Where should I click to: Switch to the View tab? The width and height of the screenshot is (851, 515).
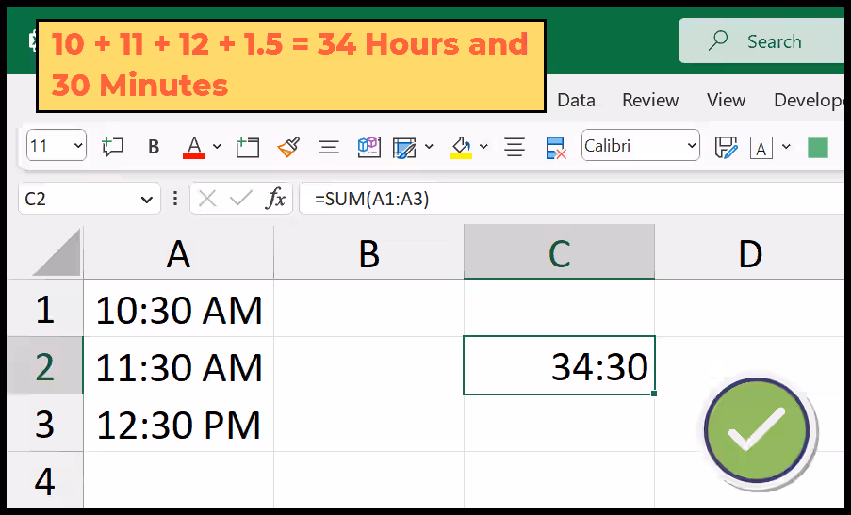[x=726, y=101]
